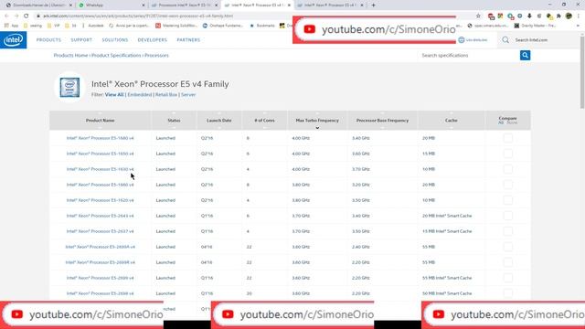The width and height of the screenshot is (585, 329).
Task: Click the Intel logo
Action: click(14, 40)
